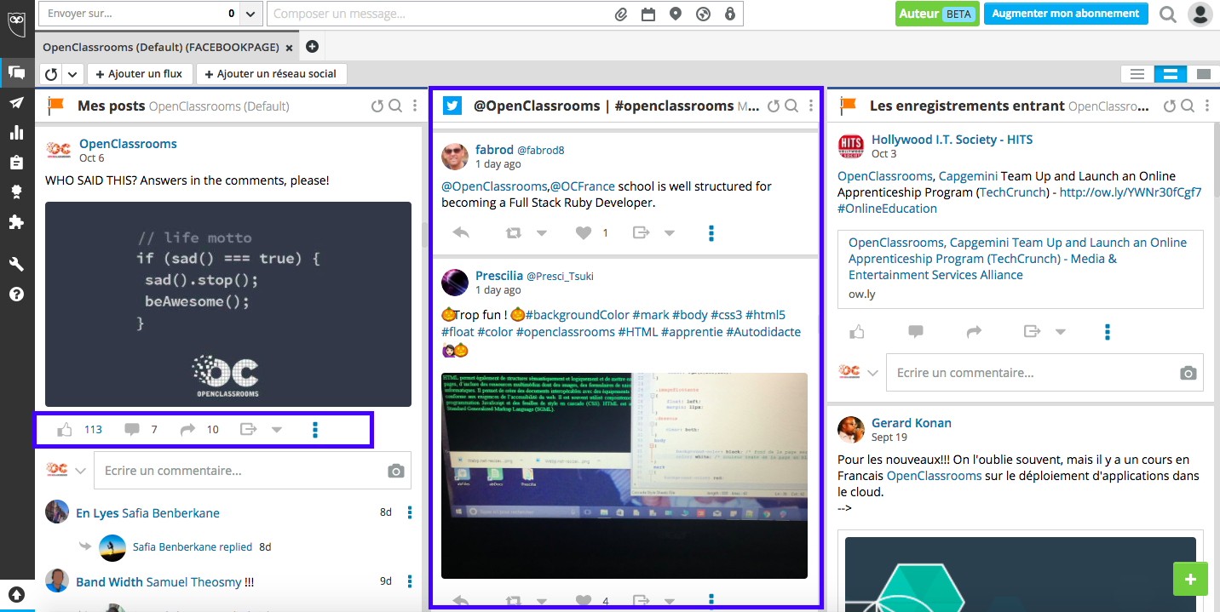The height and width of the screenshot is (612, 1220).
Task: Select the OpenClassrooms (Default) tab
Action: 162,48
